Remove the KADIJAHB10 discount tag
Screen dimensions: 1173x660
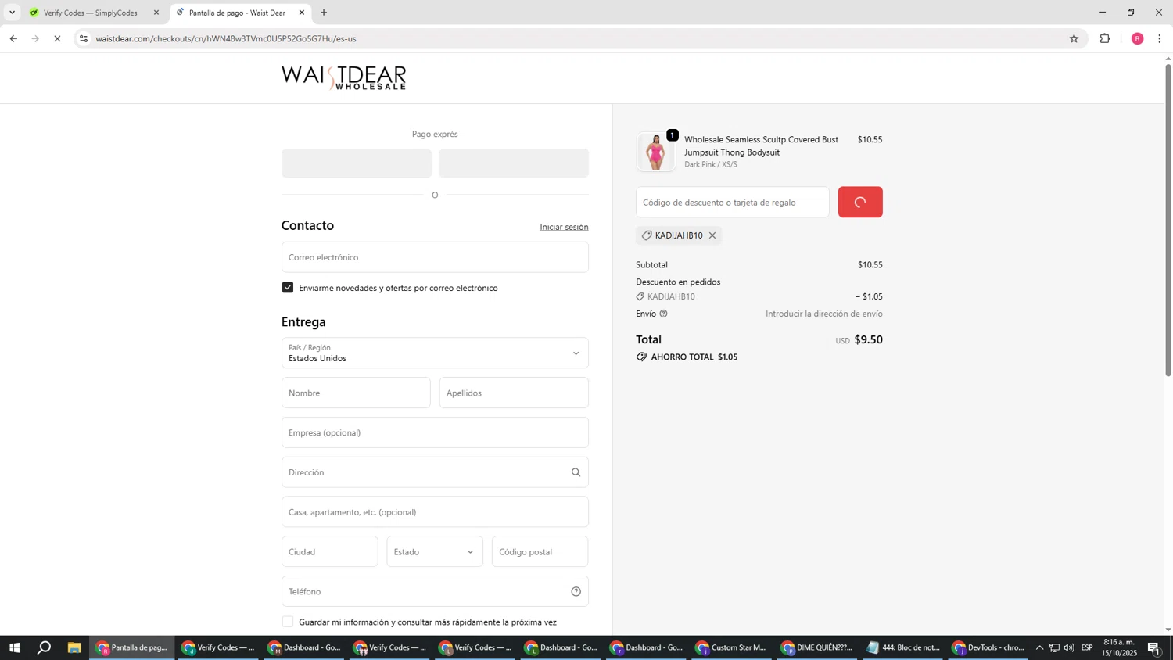click(712, 235)
